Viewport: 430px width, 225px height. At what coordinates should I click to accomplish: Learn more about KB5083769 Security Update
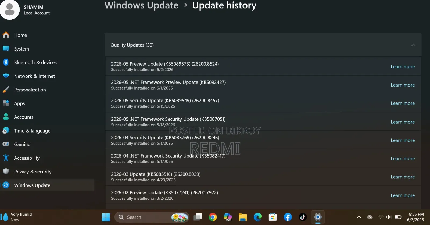pos(403,140)
